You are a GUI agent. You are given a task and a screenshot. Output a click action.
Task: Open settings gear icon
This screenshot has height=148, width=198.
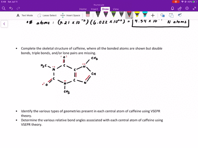pos(187,8)
